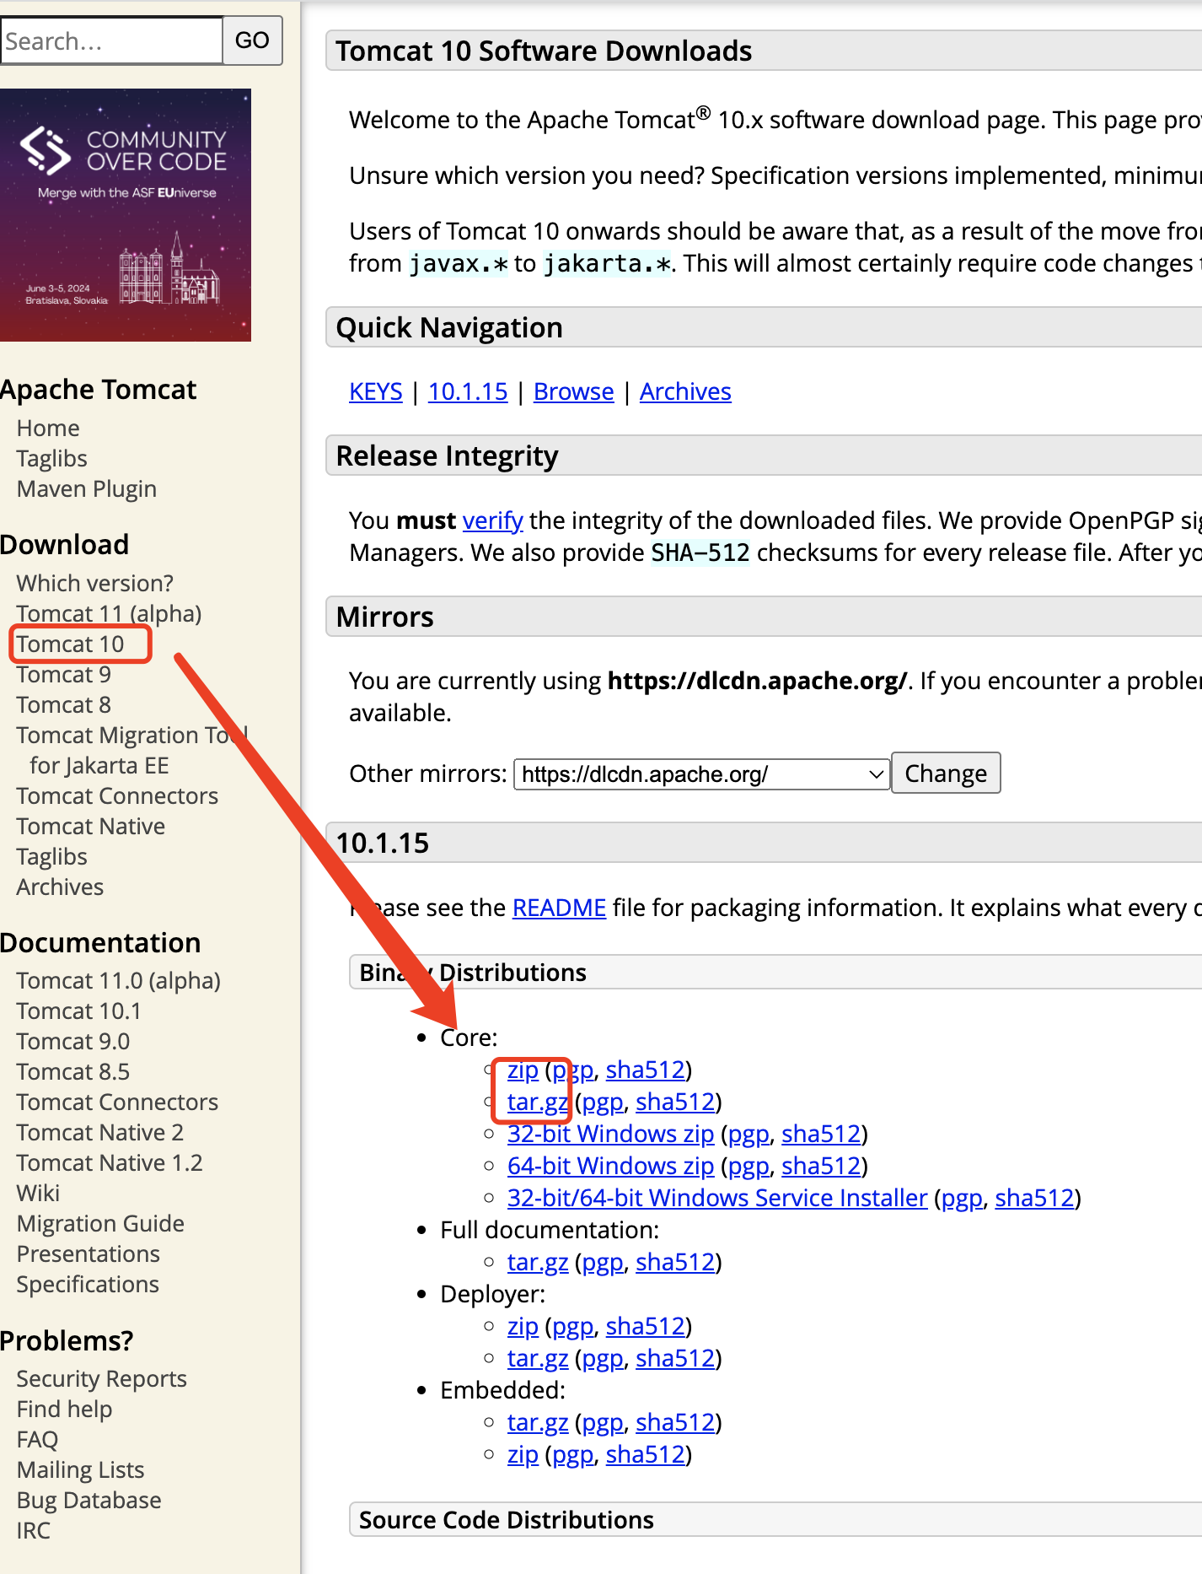1202x1574 pixels.
Task: Select Tomcat 10 download link
Action: click(70, 644)
